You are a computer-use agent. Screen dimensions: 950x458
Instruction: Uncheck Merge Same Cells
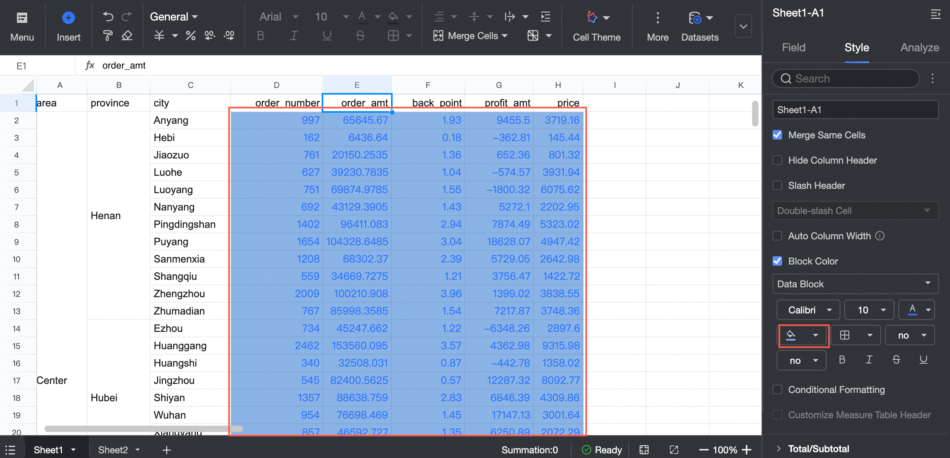(x=777, y=135)
